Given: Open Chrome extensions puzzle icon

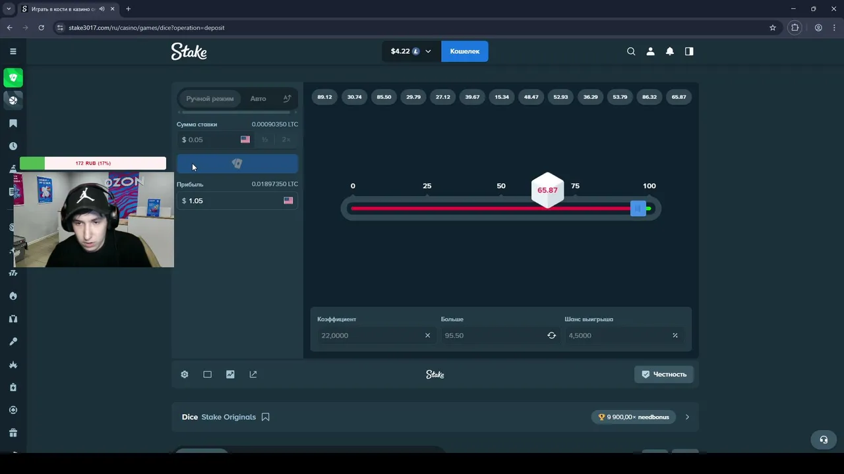Looking at the screenshot, I should point(795,28).
